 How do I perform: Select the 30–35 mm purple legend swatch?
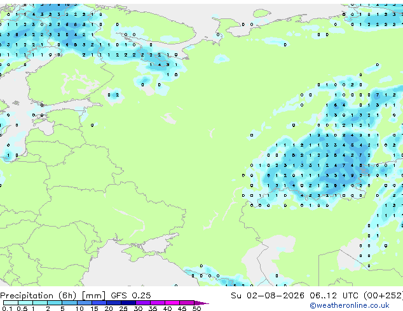pyautogui.click(x=143, y=303)
